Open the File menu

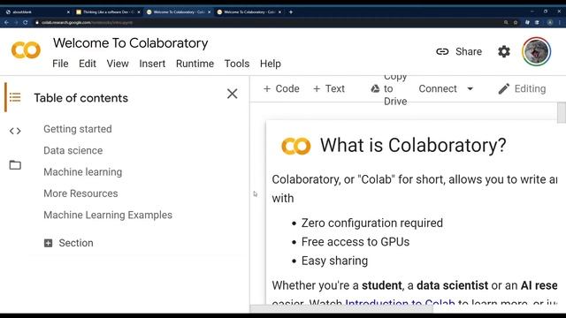pos(60,64)
